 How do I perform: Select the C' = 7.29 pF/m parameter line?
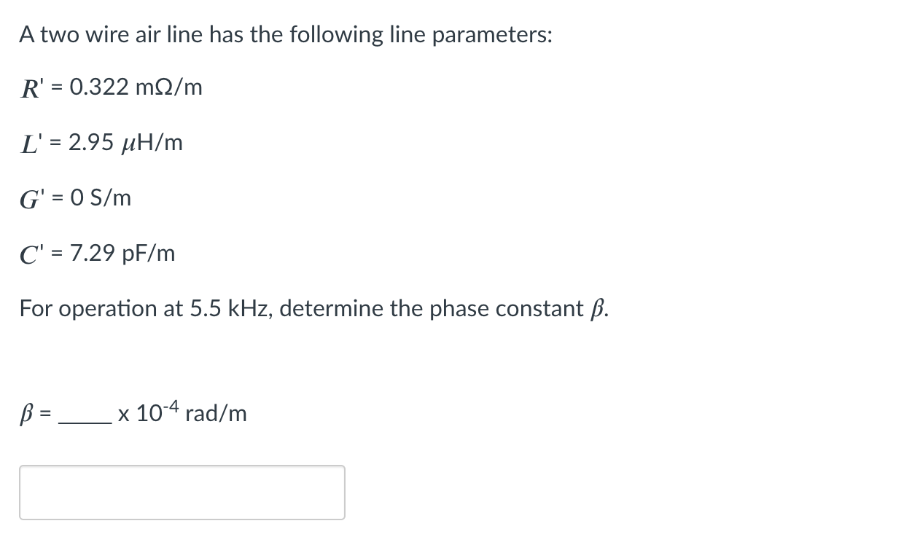[97, 253]
